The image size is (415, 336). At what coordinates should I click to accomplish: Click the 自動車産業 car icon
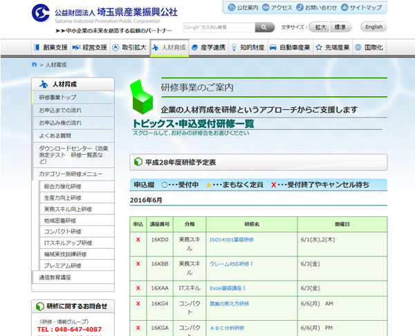[273, 48]
